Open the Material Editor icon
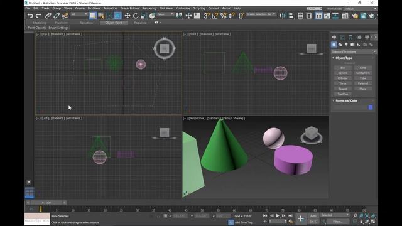Screen dimensions: 402x226 [345, 16]
